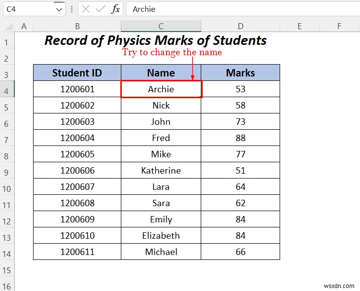Select column F header

pos(339,26)
